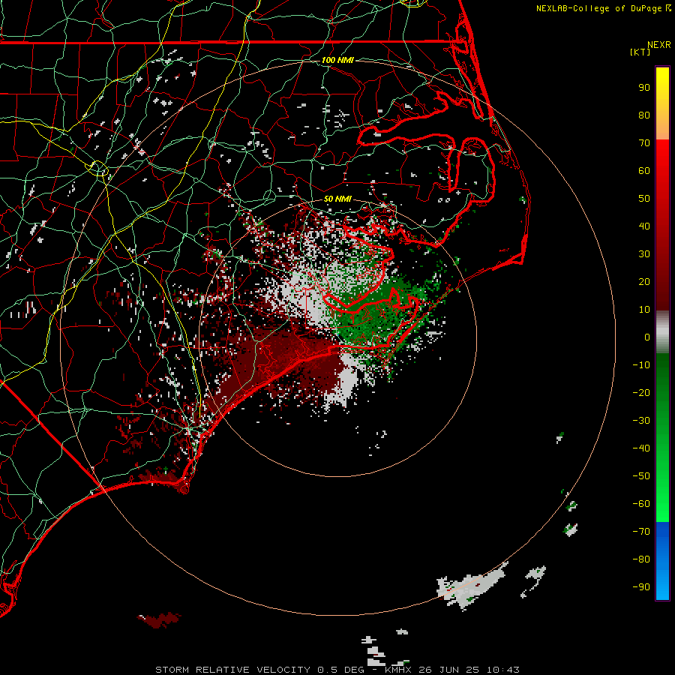Click the 20 value on the velocity scale

(x=644, y=282)
